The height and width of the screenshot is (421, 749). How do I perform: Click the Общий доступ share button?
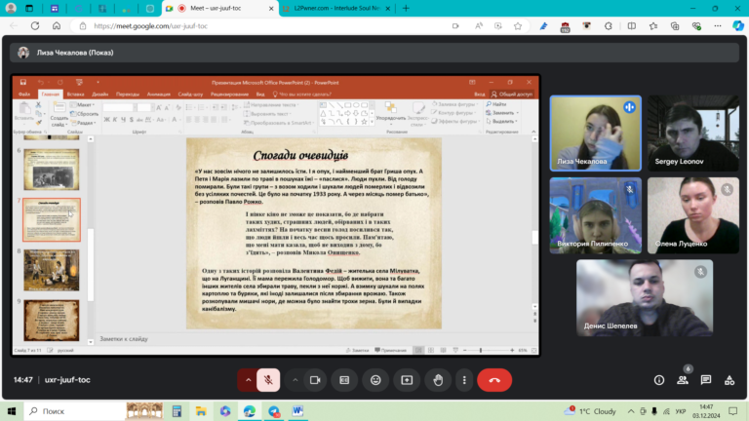512,94
